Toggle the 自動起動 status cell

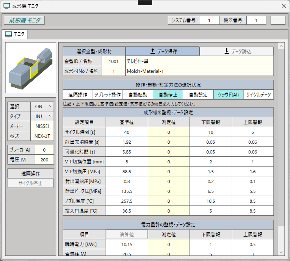pos(138,95)
